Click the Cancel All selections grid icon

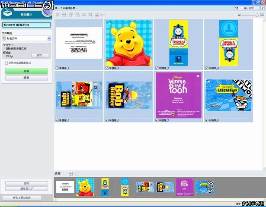tap(64, 15)
